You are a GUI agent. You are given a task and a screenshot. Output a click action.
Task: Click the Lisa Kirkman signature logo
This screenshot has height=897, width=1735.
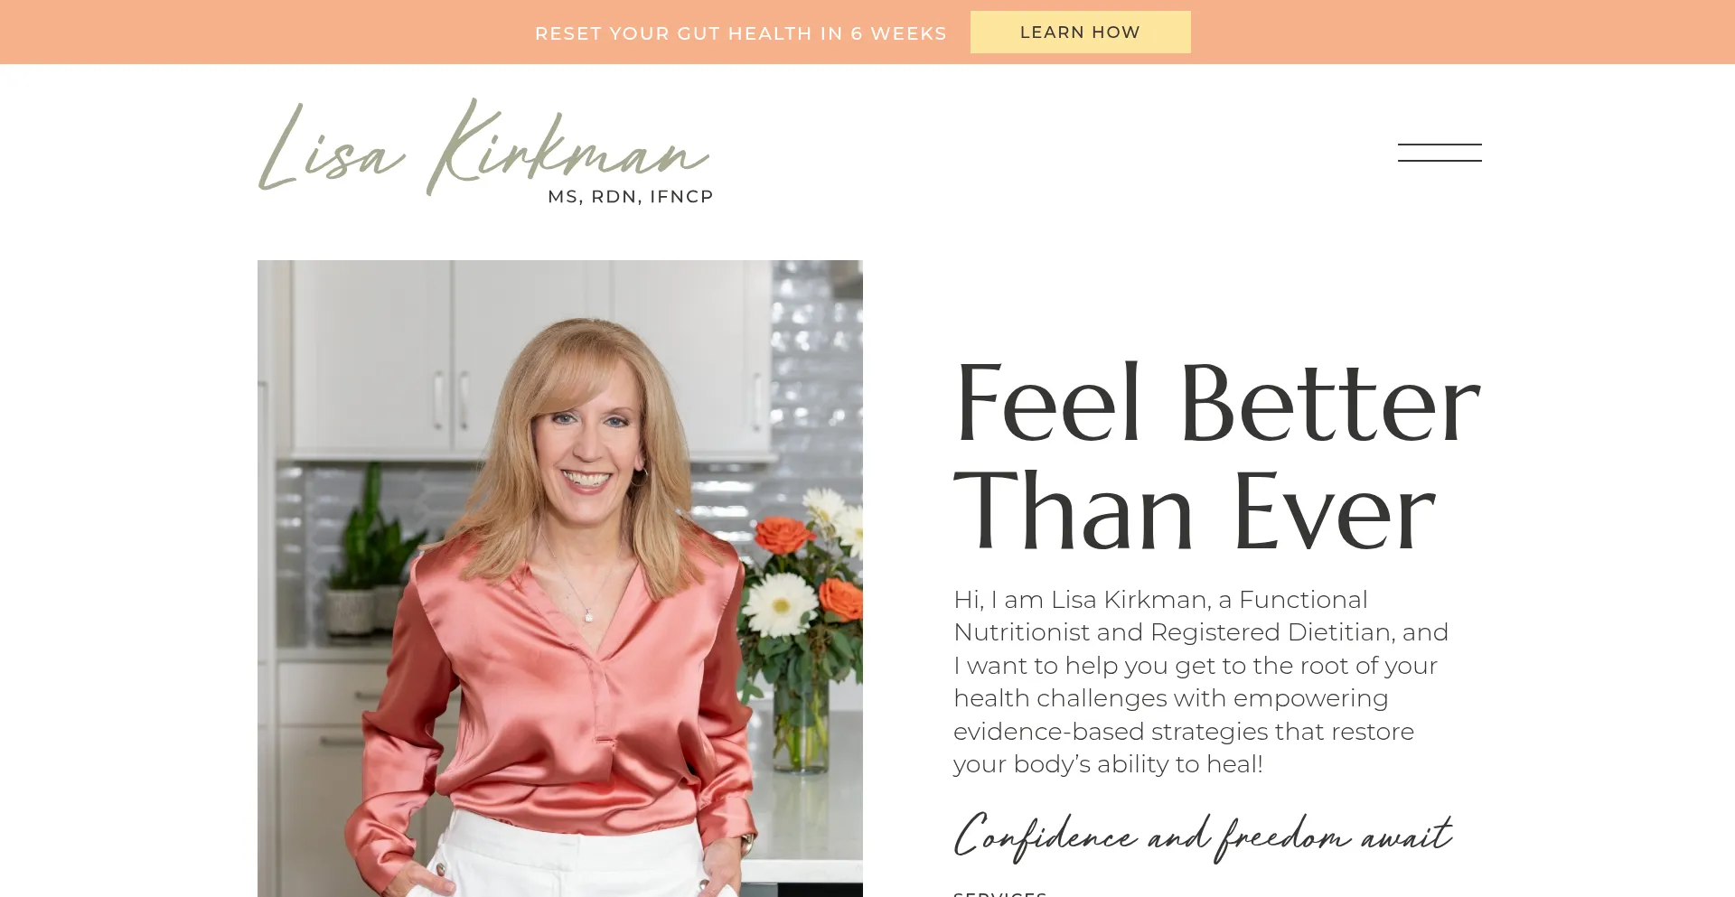pyautogui.click(x=486, y=152)
